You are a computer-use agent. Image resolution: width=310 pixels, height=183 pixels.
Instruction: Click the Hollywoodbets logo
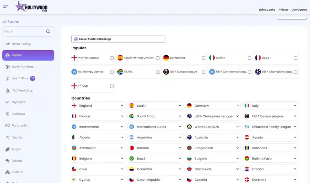30,6
